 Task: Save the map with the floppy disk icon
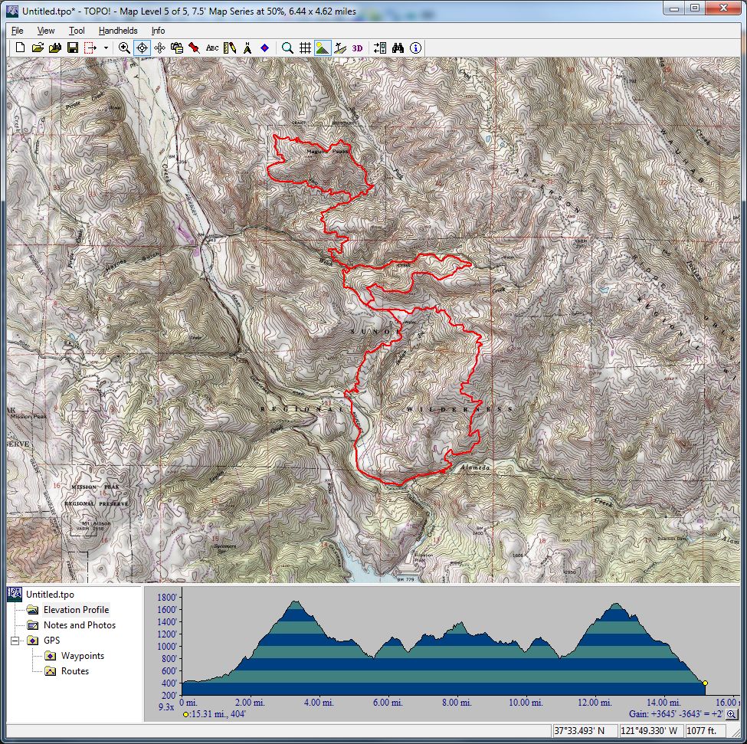click(x=72, y=48)
